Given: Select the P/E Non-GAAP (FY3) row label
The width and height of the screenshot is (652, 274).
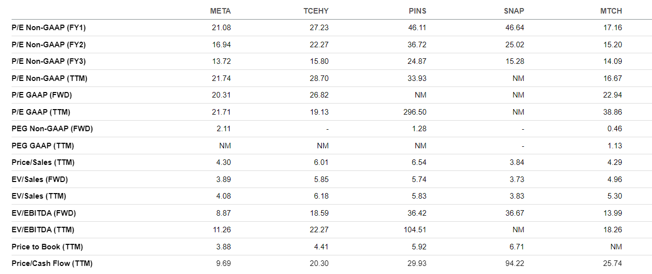Looking at the screenshot, I should [x=45, y=61].
